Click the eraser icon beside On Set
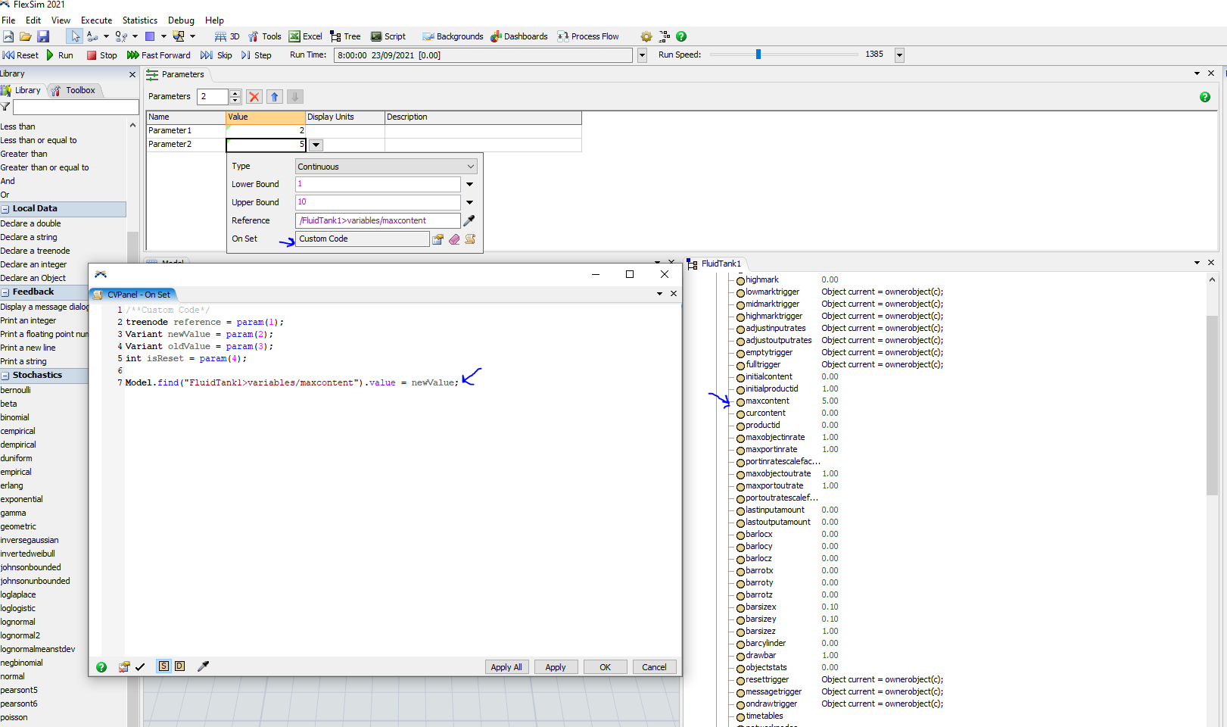1227x727 pixels. 454,239
